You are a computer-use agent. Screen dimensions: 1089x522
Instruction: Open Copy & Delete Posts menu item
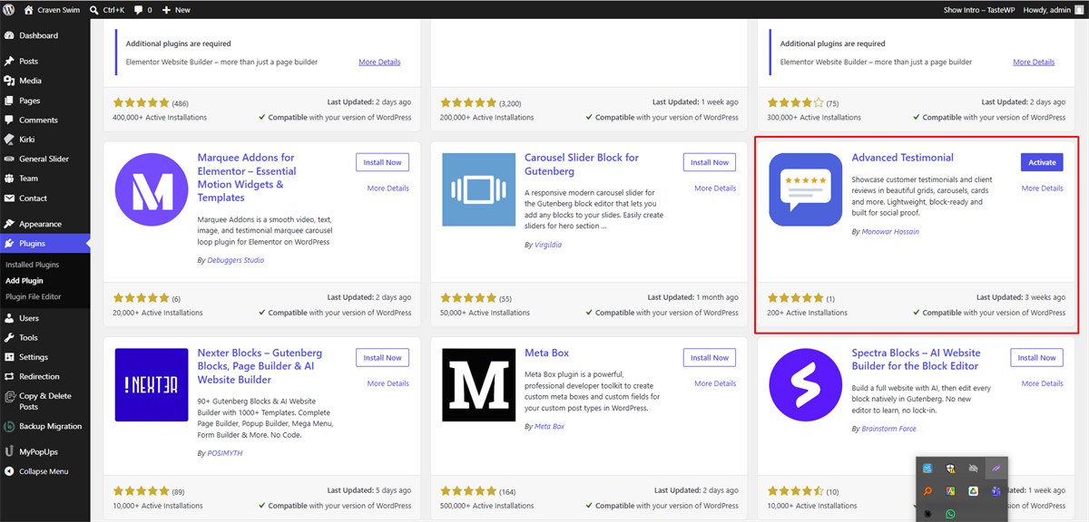(x=45, y=401)
